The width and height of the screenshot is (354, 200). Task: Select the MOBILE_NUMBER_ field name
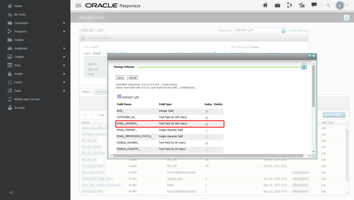click(x=128, y=143)
